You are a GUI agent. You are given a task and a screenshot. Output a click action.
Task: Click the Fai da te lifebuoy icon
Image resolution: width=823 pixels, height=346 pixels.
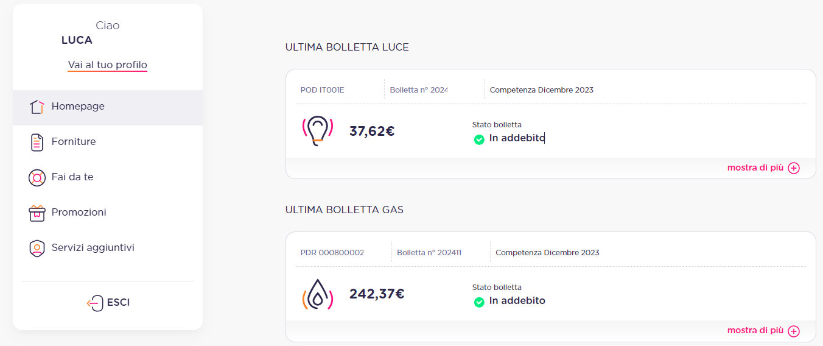pyautogui.click(x=37, y=177)
